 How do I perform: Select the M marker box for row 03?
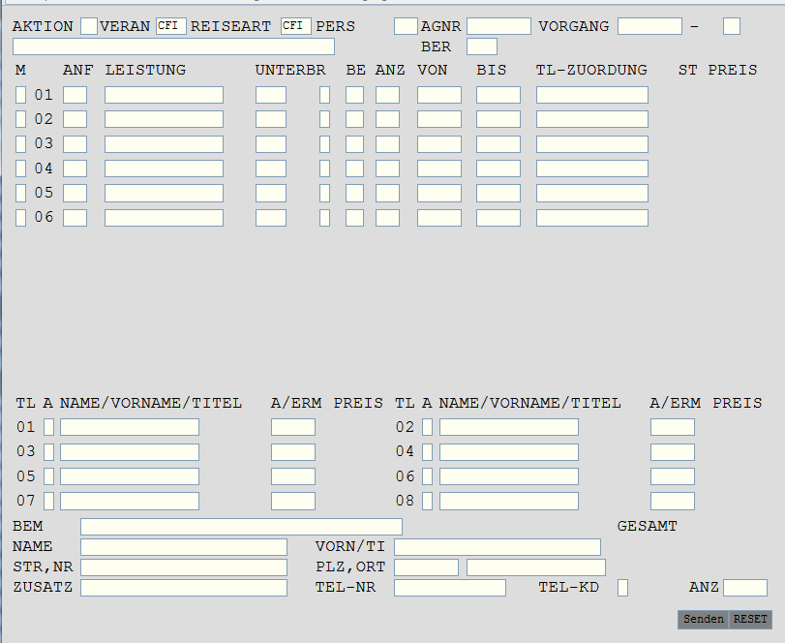(x=21, y=144)
